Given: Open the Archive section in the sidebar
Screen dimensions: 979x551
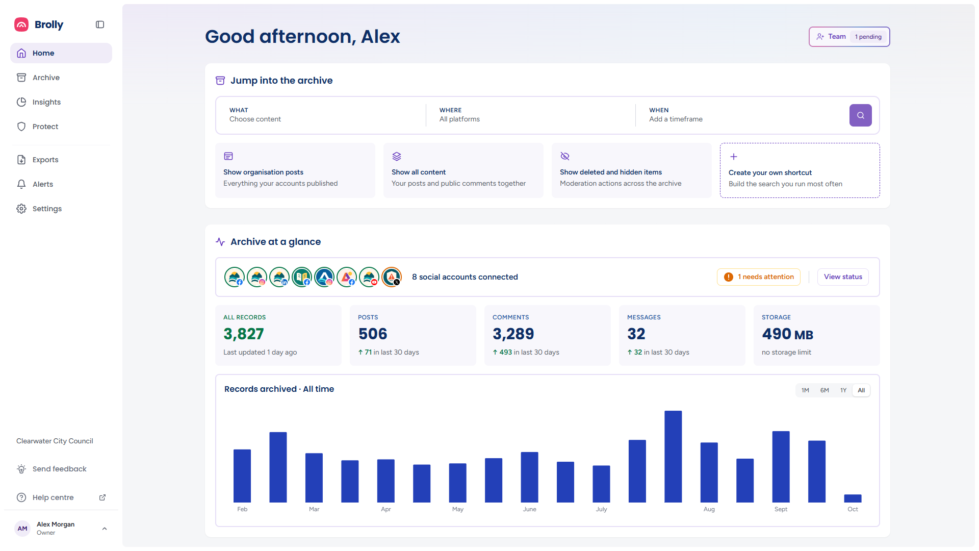Looking at the screenshot, I should pyautogui.click(x=61, y=78).
